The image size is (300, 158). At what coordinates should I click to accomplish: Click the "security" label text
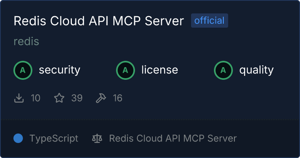tap(59, 70)
